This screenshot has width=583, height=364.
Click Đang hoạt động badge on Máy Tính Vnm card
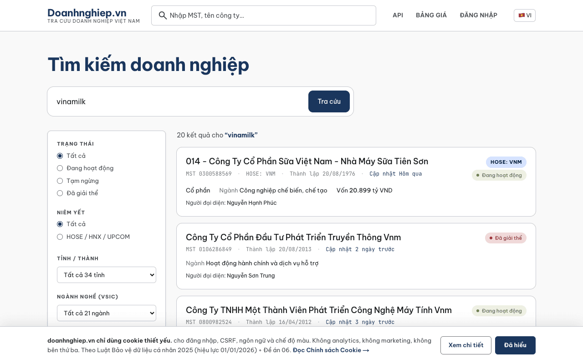499,311
